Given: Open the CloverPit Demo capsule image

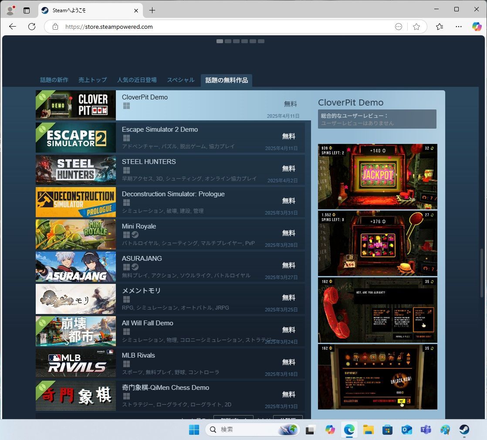Looking at the screenshot, I should pos(76,105).
